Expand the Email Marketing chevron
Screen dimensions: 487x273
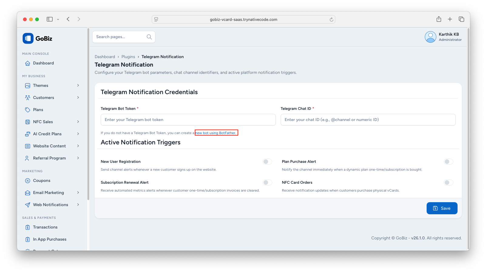click(78, 192)
